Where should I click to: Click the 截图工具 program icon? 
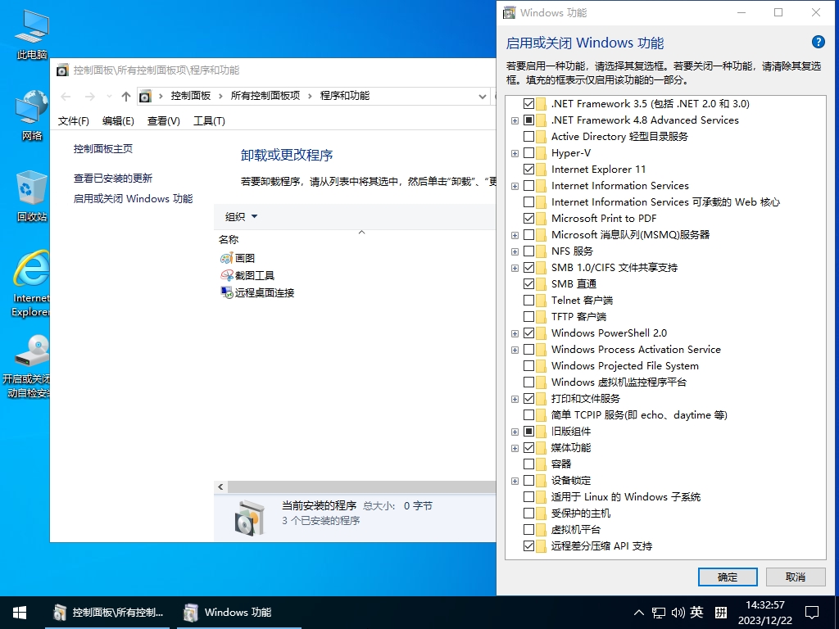[227, 275]
